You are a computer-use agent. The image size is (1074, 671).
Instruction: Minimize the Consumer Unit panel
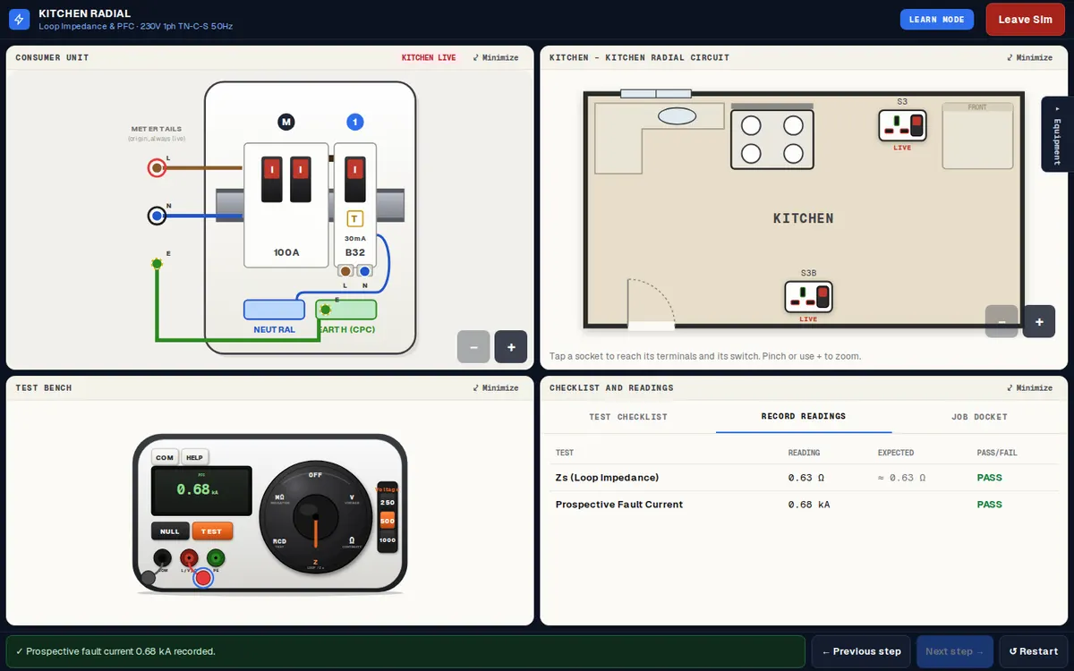click(496, 57)
